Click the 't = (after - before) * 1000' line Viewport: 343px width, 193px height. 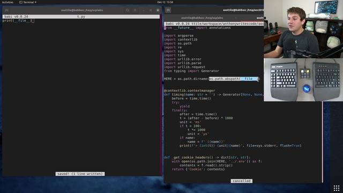[x=206, y=118]
